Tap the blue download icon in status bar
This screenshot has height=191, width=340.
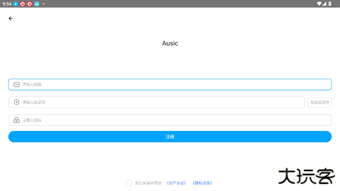[x=16, y=4]
